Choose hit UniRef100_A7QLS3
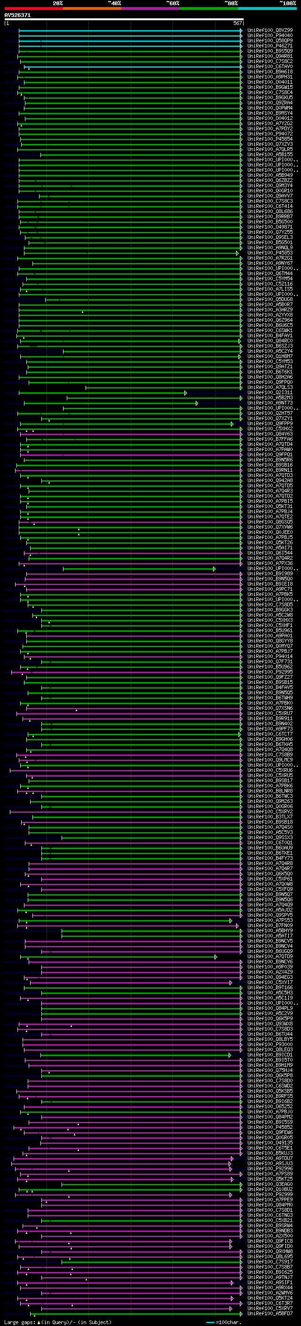The height and width of the screenshot is (1326, 301). coord(270,387)
